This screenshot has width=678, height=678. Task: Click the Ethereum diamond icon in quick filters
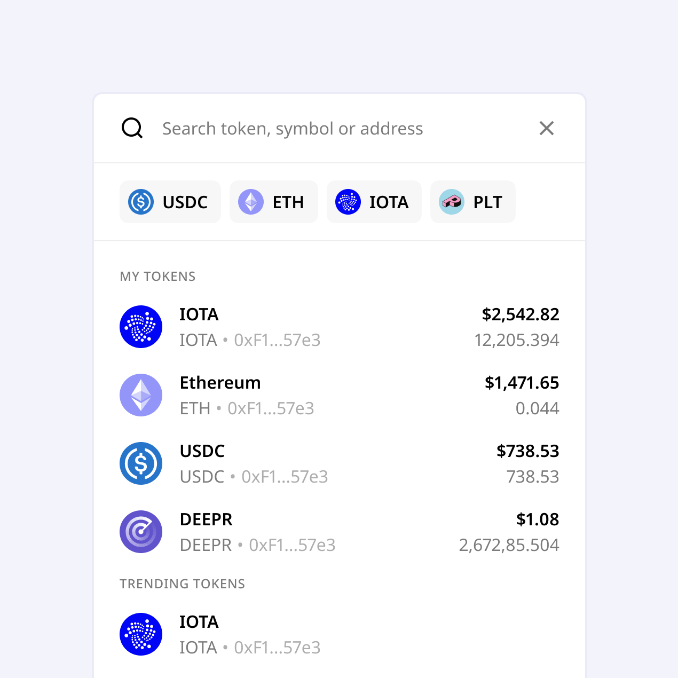[250, 202]
